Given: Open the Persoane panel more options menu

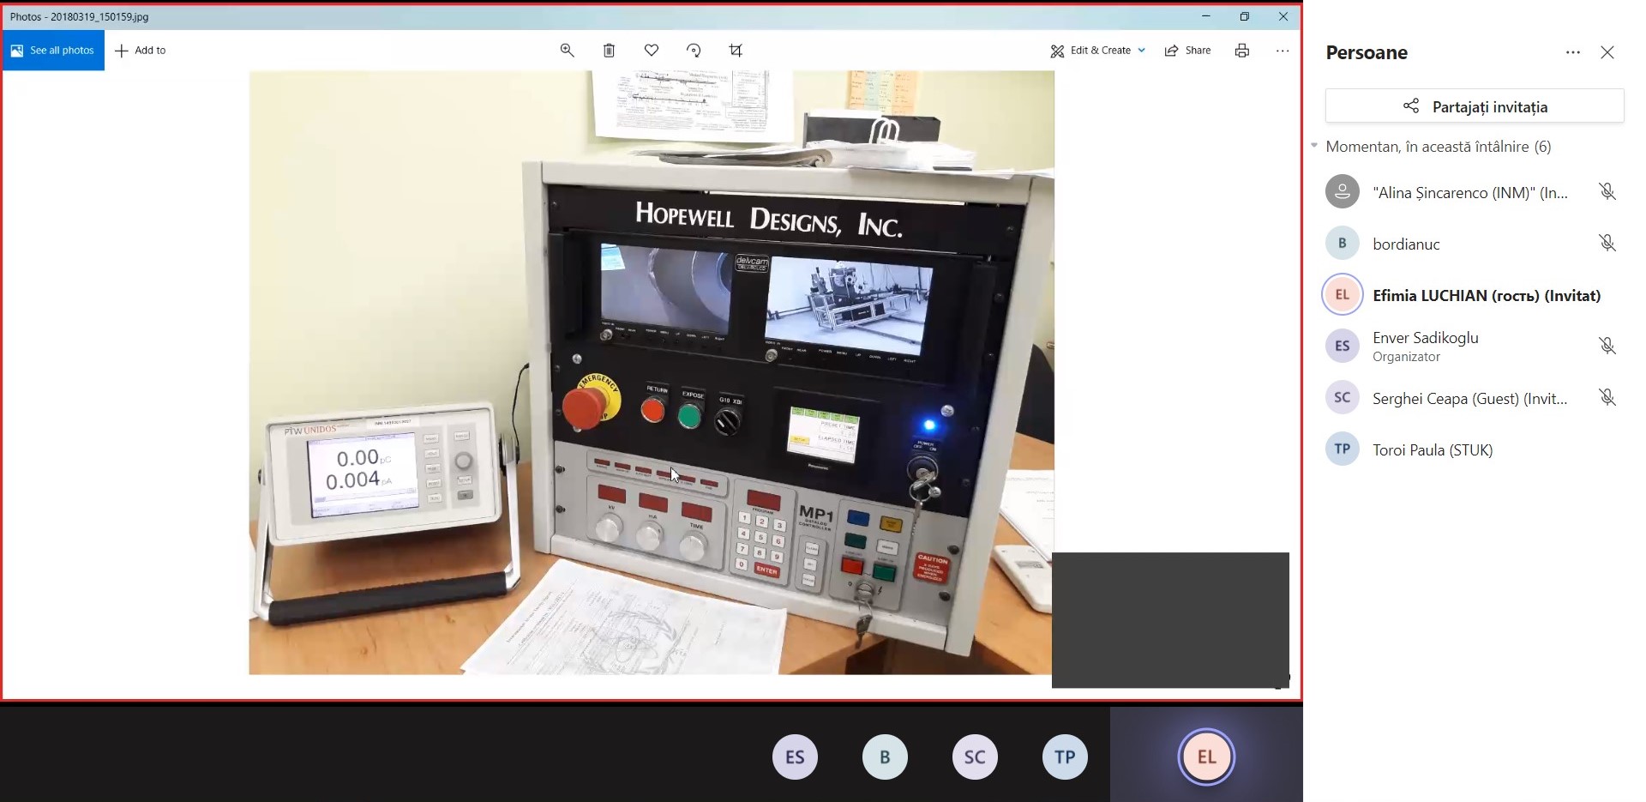Looking at the screenshot, I should coord(1572,52).
